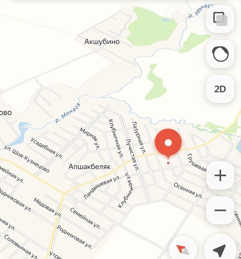This screenshot has height=259, width=241.
Task: Switch the map to 2D view
Action: tap(220, 89)
